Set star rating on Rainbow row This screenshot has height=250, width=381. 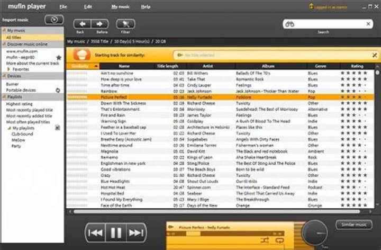(354, 91)
